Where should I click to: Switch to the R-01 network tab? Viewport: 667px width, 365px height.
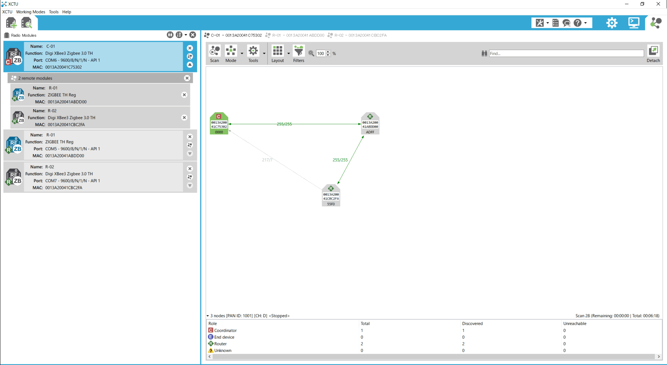(x=295, y=35)
